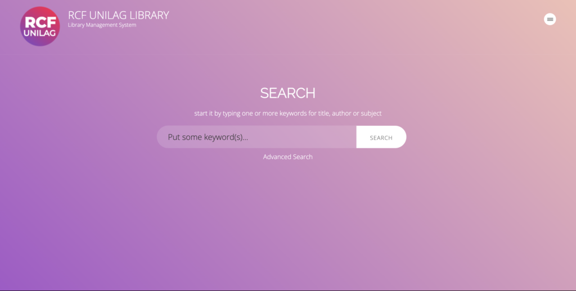Screen dimensions: 576x291
Task: Click the 'RCF' letters inside the logo
Action: pyautogui.click(x=39, y=22)
